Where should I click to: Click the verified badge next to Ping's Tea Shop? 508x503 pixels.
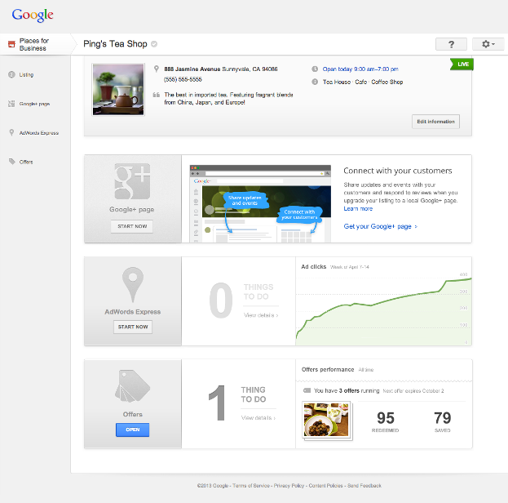point(154,44)
